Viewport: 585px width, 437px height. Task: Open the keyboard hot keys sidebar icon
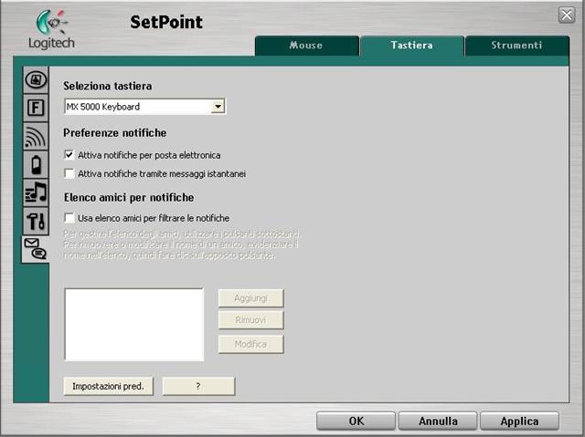36,79
